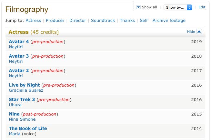
Task: Open the Avatar 4 title link
Action: coord(19,42)
